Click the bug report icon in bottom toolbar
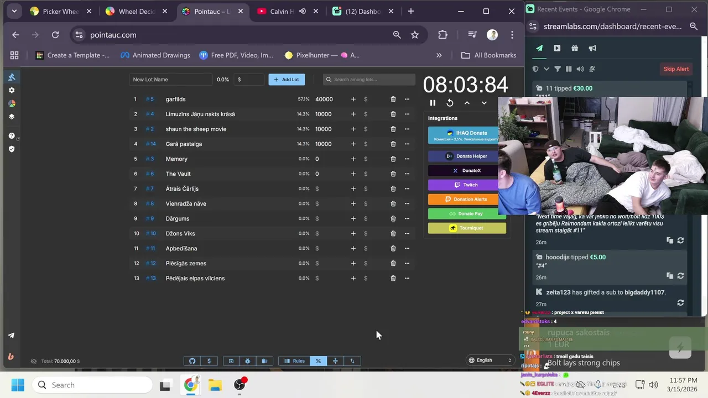The image size is (708, 398). tap(247, 361)
